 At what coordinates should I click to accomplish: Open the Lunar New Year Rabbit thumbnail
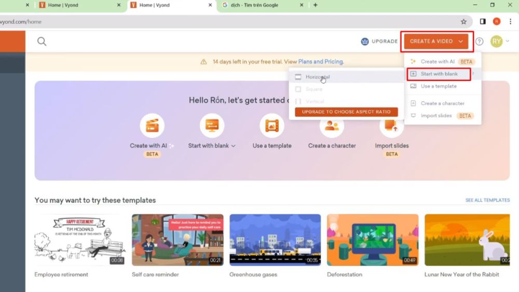pos(467,240)
